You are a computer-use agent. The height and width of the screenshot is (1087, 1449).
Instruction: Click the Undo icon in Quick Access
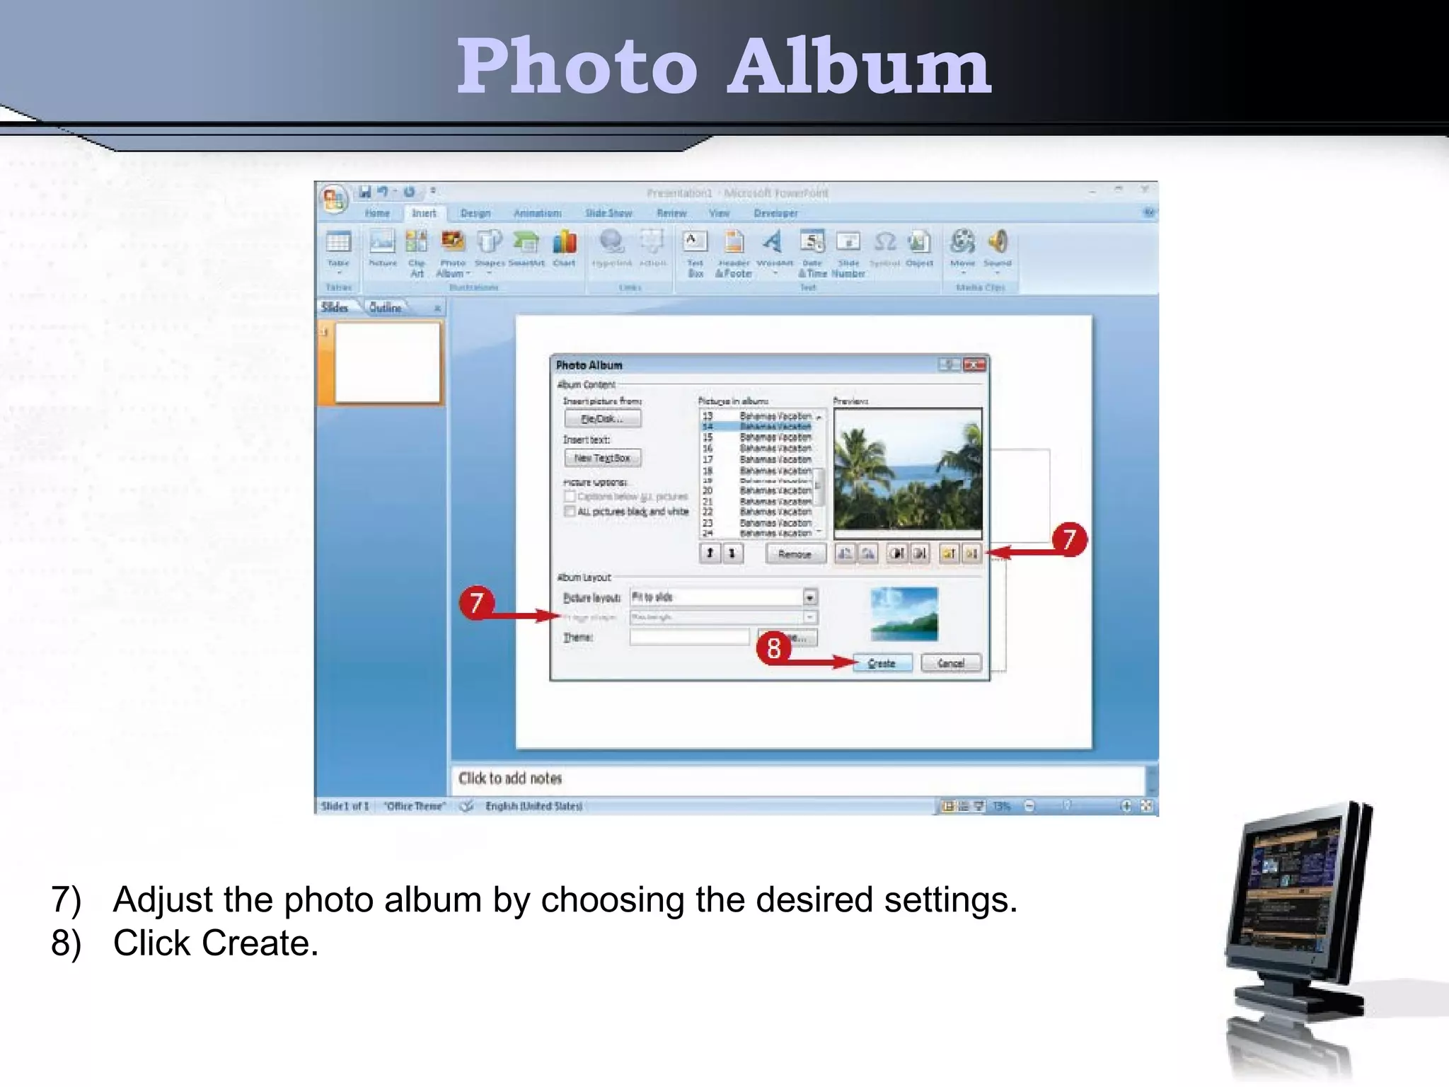tap(383, 192)
